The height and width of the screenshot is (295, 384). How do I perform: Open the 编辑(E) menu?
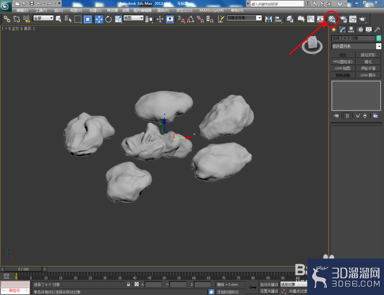22,10
